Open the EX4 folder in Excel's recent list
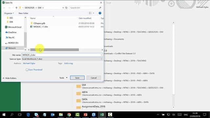The height and width of the screenshot is (118, 210). pos(119,86)
